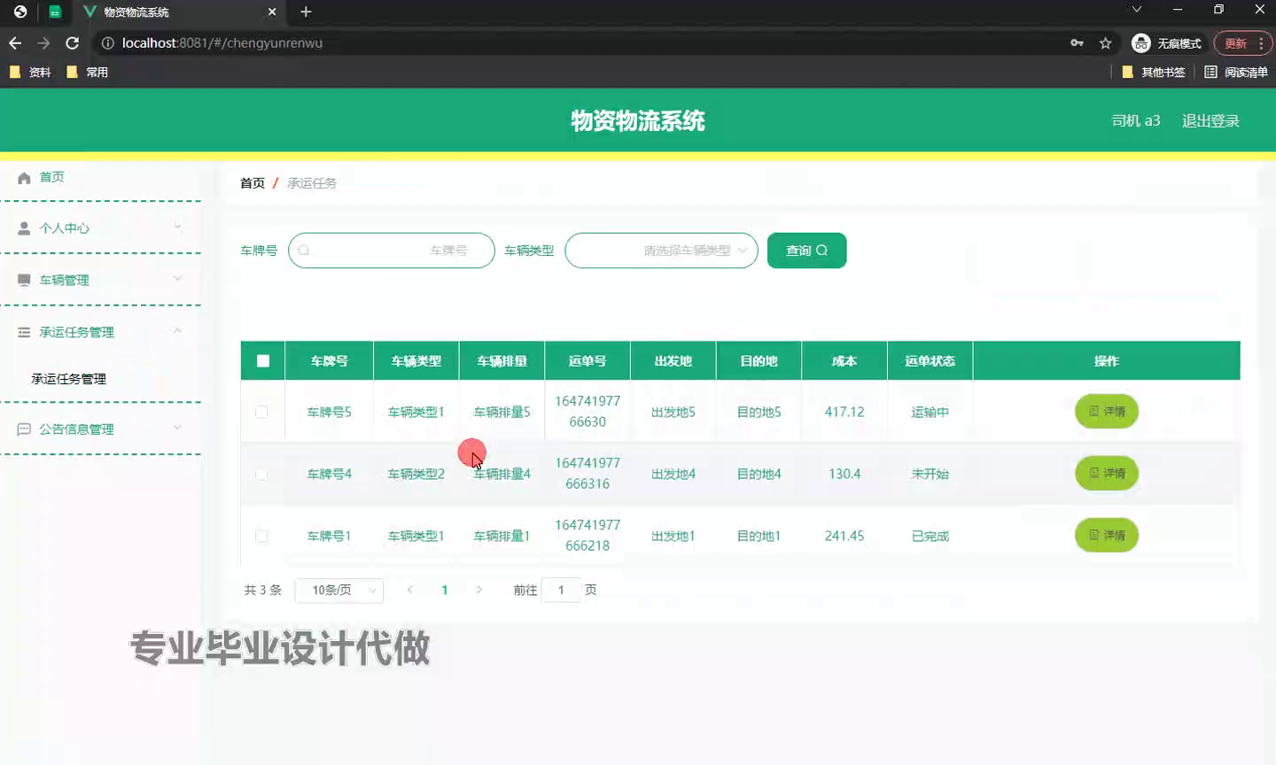Open the 个人中心 sidebar menu
1276x765 pixels.
[x=100, y=228]
